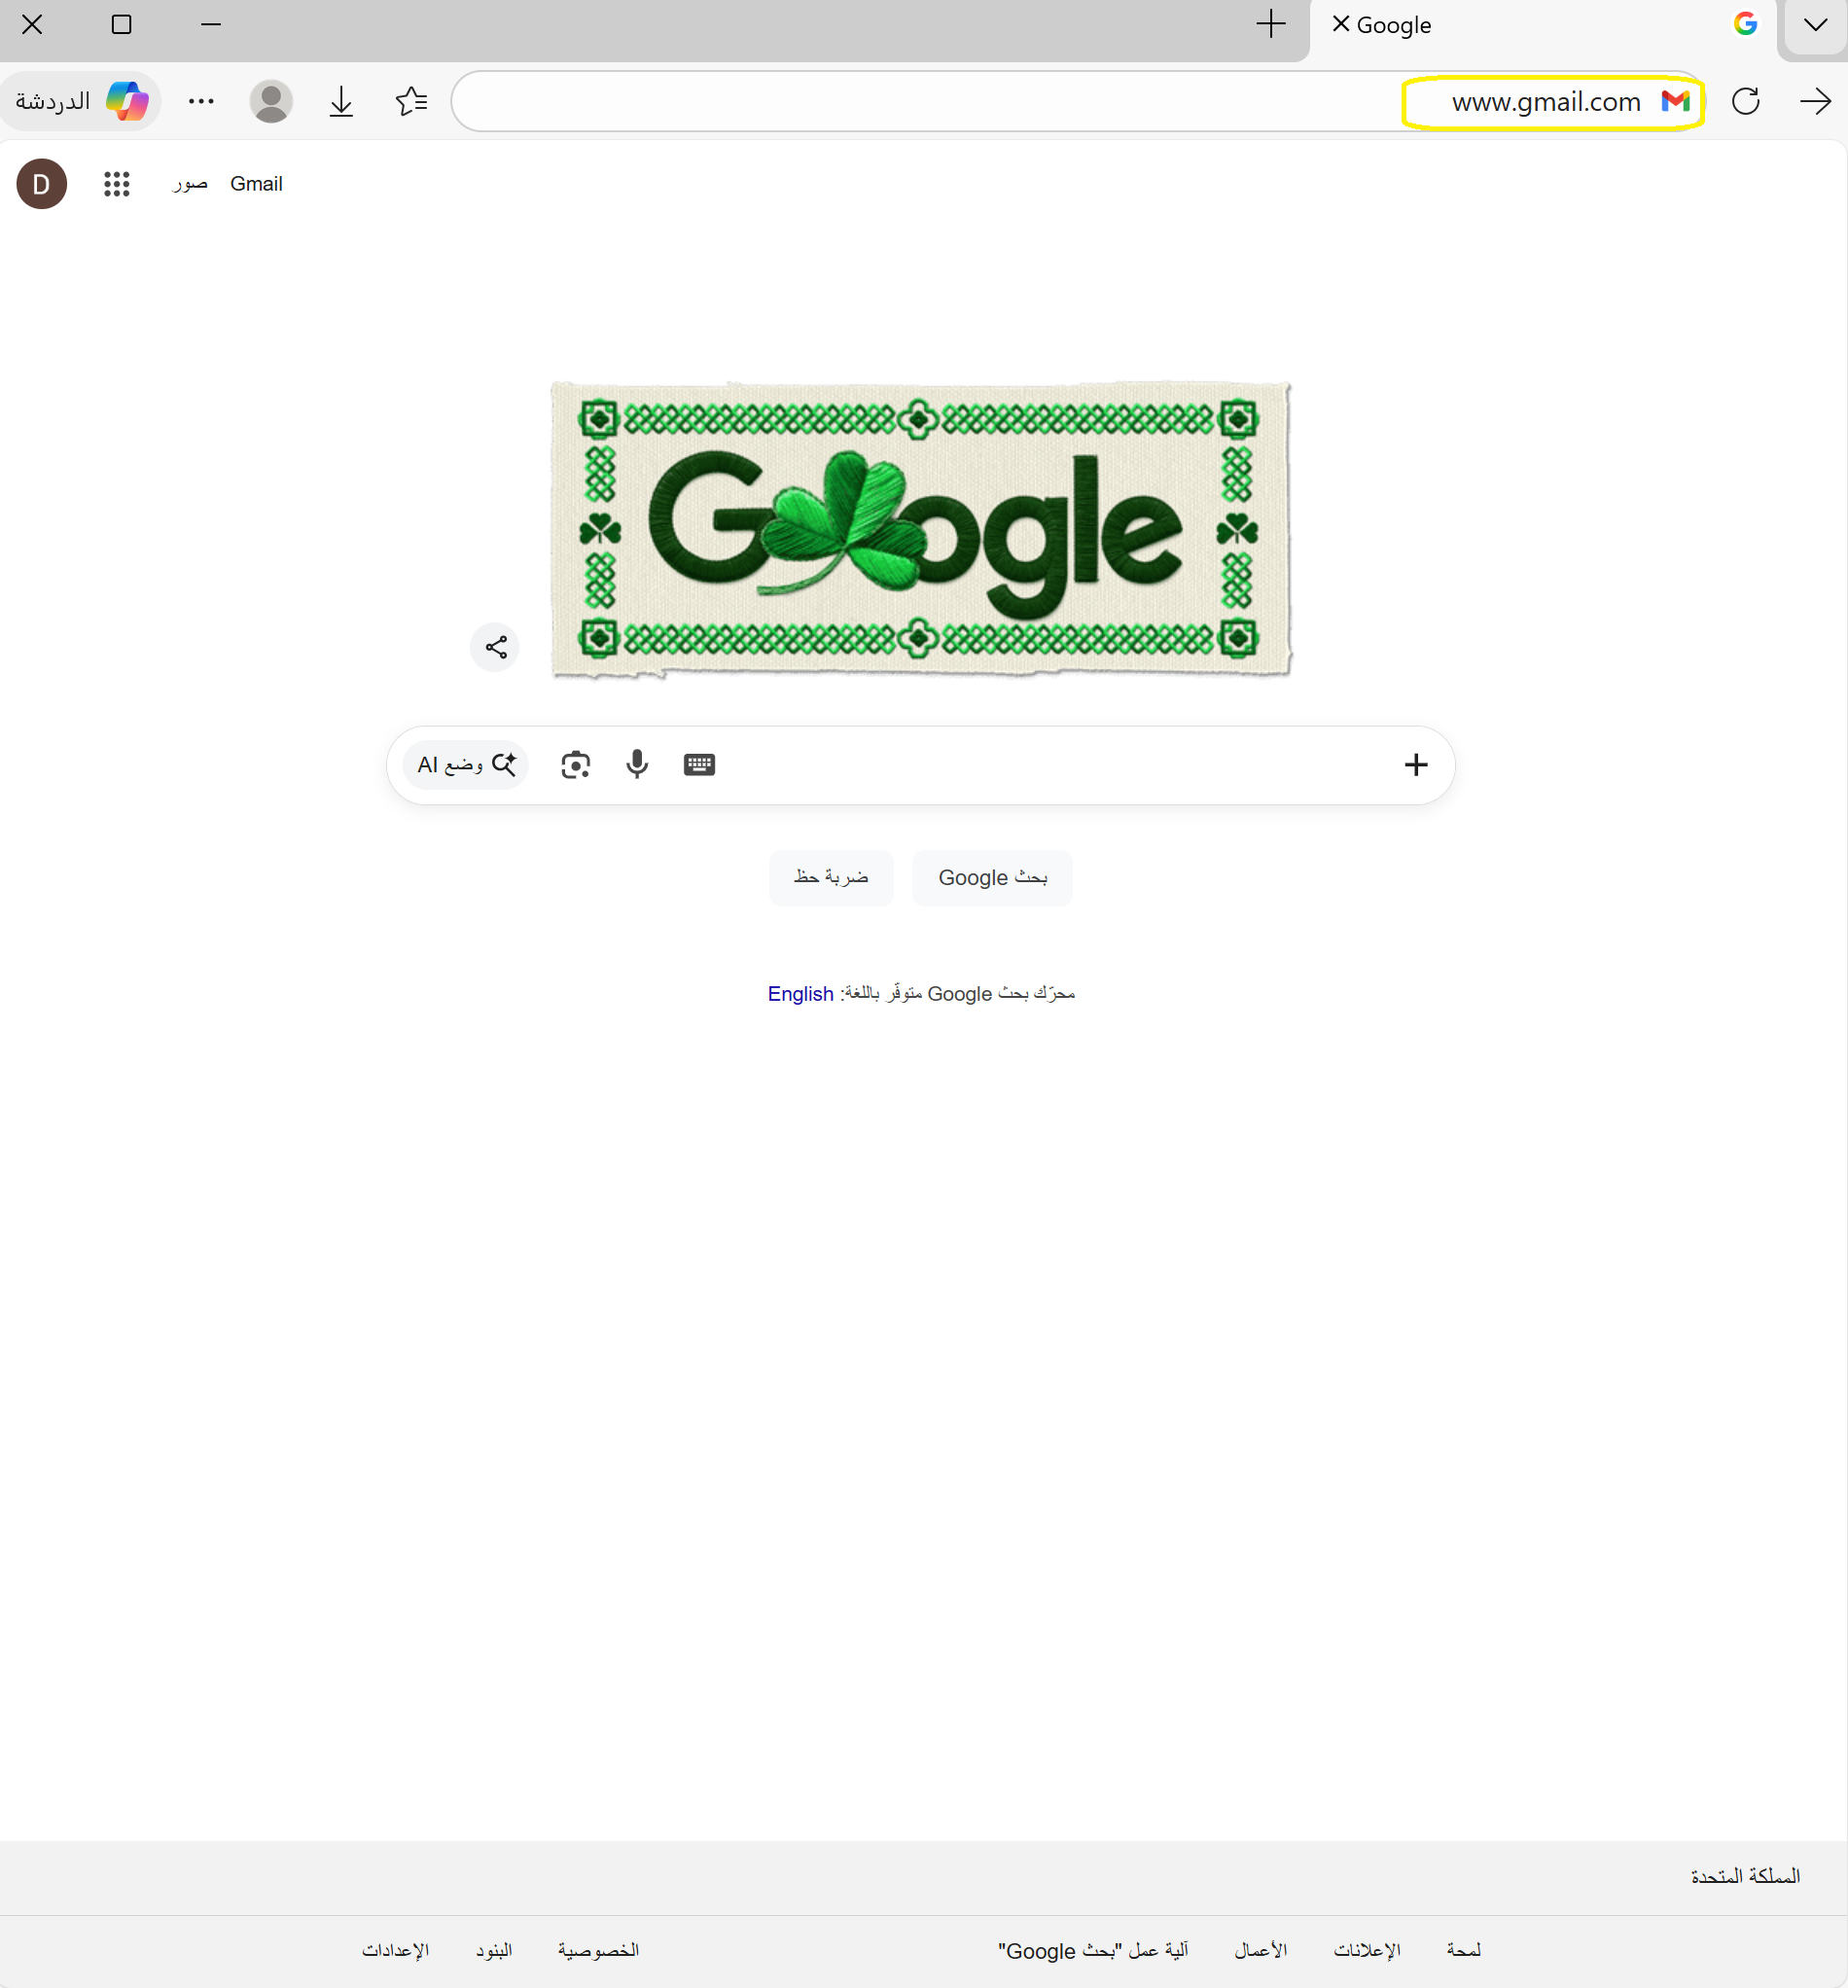Open the البنود terms footer link
Screen dimensions: 1848x1988
(494, 1950)
